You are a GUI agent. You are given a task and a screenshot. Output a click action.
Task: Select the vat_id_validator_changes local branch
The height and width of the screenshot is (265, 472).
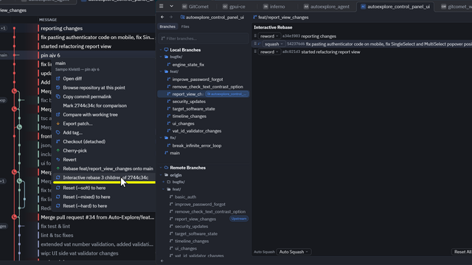tap(197, 131)
